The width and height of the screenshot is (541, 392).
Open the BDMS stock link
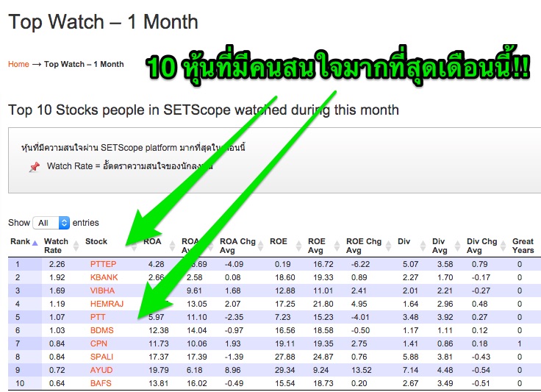101,330
